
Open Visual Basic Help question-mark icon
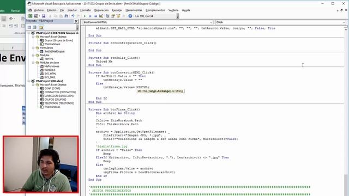pyautogui.click(x=130, y=16)
